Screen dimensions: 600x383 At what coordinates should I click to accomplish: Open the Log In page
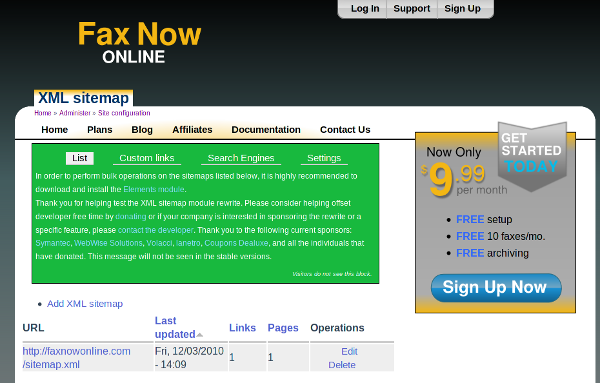tap(365, 8)
